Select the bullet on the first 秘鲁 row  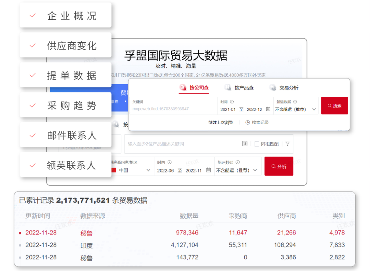click(20, 233)
